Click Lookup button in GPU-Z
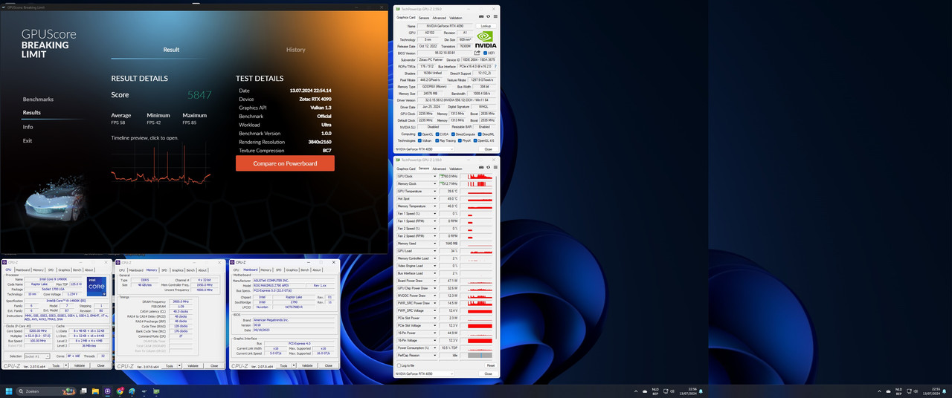The image size is (952, 398). (486, 26)
